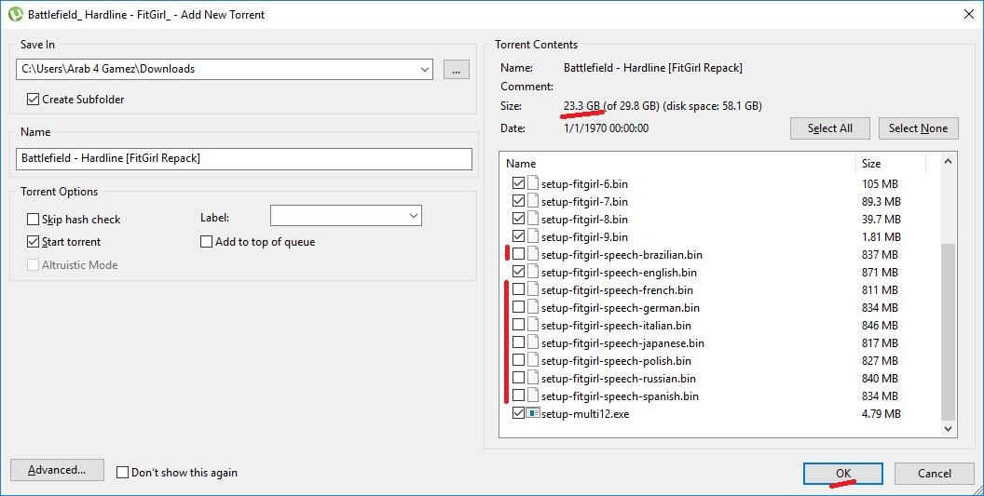The height and width of the screenshot is (496, 984).
Task: Uncheck setup-fitgirl-9.bin checkbox
Action: pyautogui.click(x=518, y=236)
